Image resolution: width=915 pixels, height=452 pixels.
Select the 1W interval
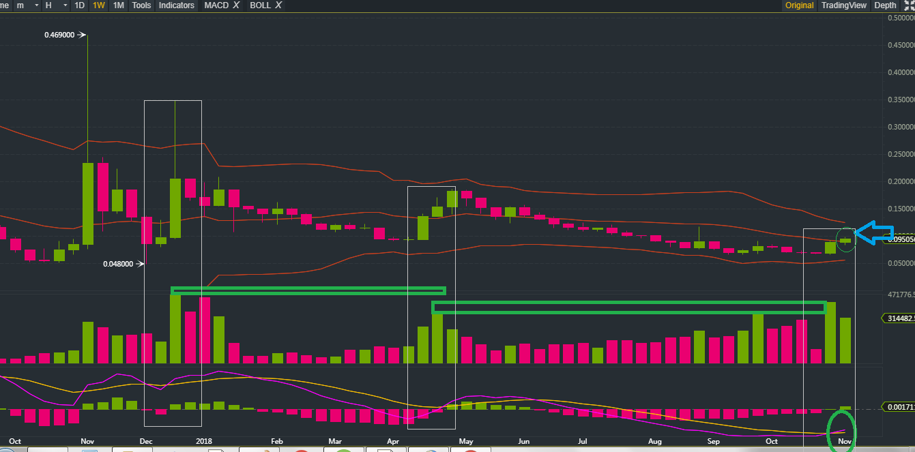99,5
